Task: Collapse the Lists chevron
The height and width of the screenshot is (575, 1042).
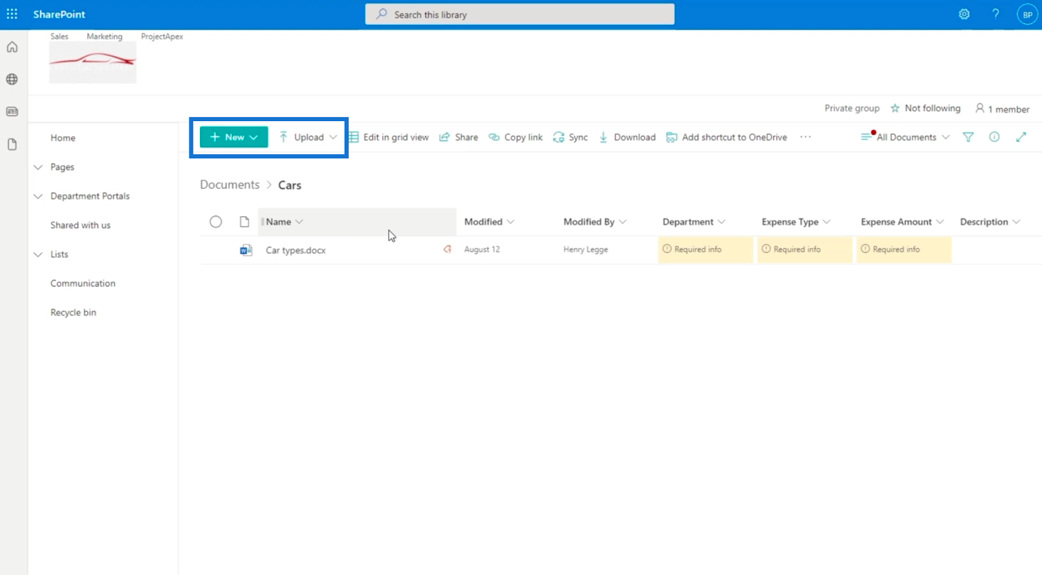Action: tap(38, 254)
